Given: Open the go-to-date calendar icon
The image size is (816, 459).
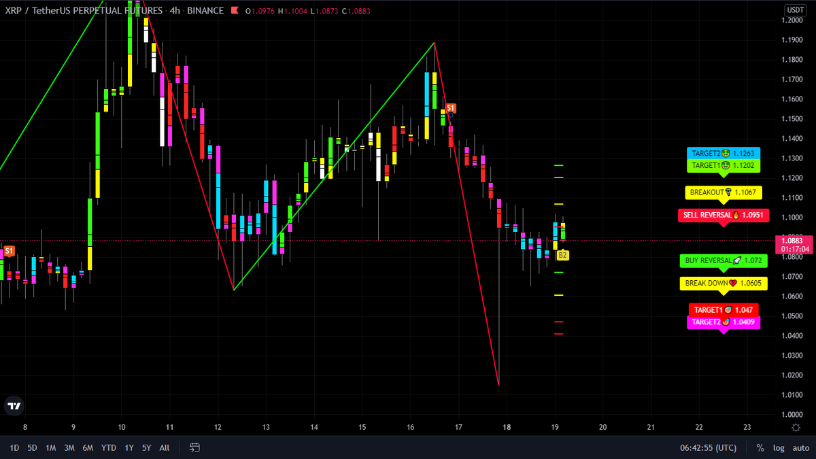Looking at the screenshot, I should (194, 447).
